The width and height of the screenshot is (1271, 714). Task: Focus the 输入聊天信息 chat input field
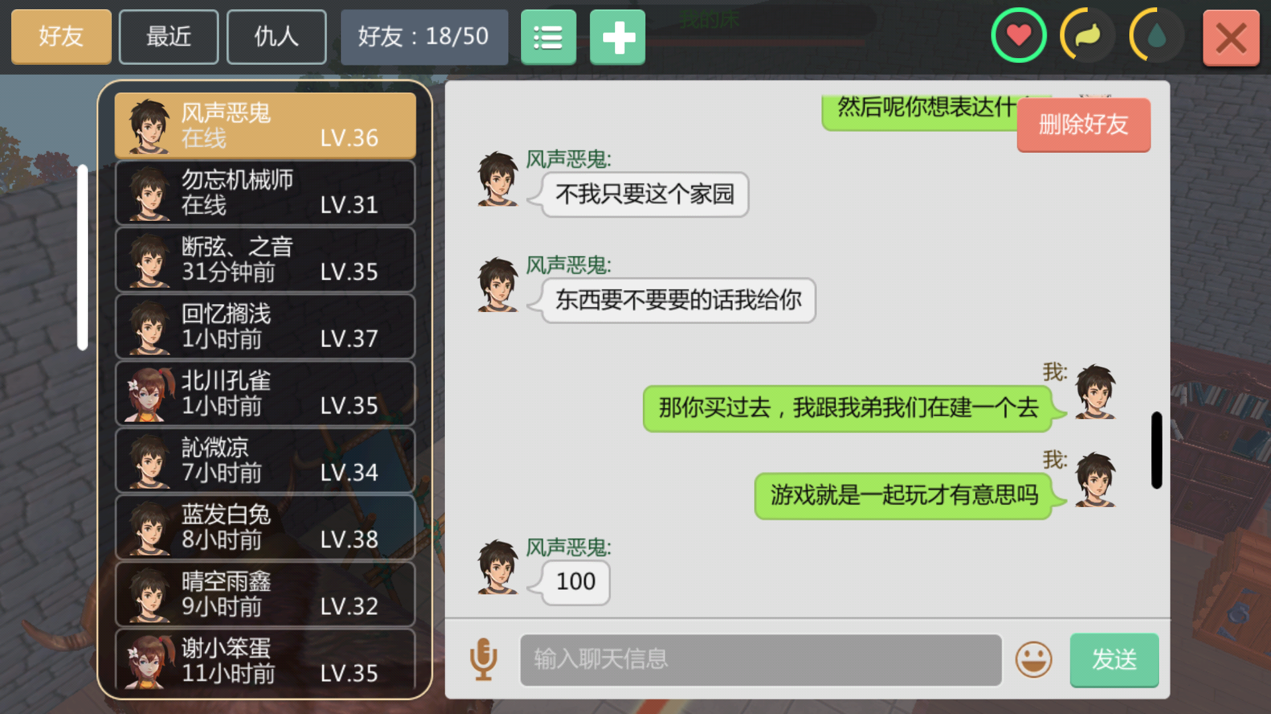[x=761, y=660]
